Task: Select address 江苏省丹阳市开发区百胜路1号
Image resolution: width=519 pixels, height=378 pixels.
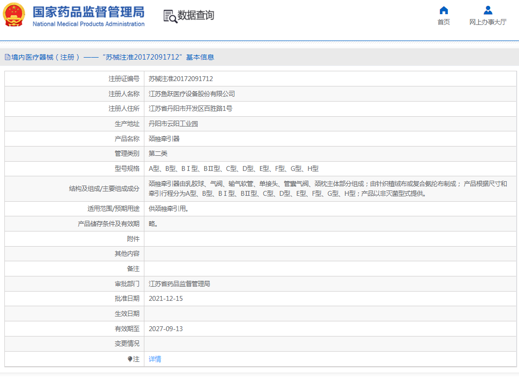Action: pos(190,108)
